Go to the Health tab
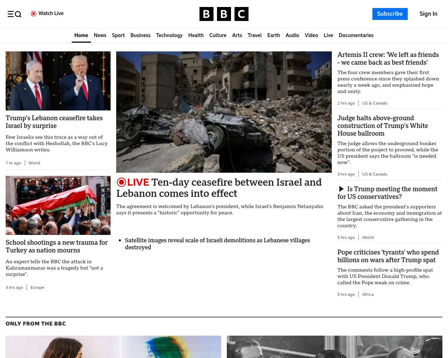The image size is (448, 358). (196, 35)
